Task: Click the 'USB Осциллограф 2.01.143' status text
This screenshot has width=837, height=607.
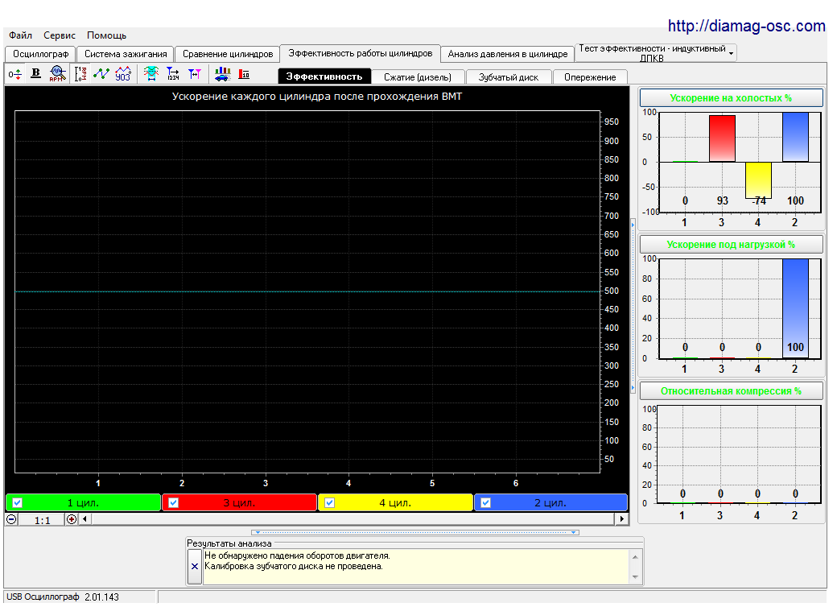Action: [63, 597]
